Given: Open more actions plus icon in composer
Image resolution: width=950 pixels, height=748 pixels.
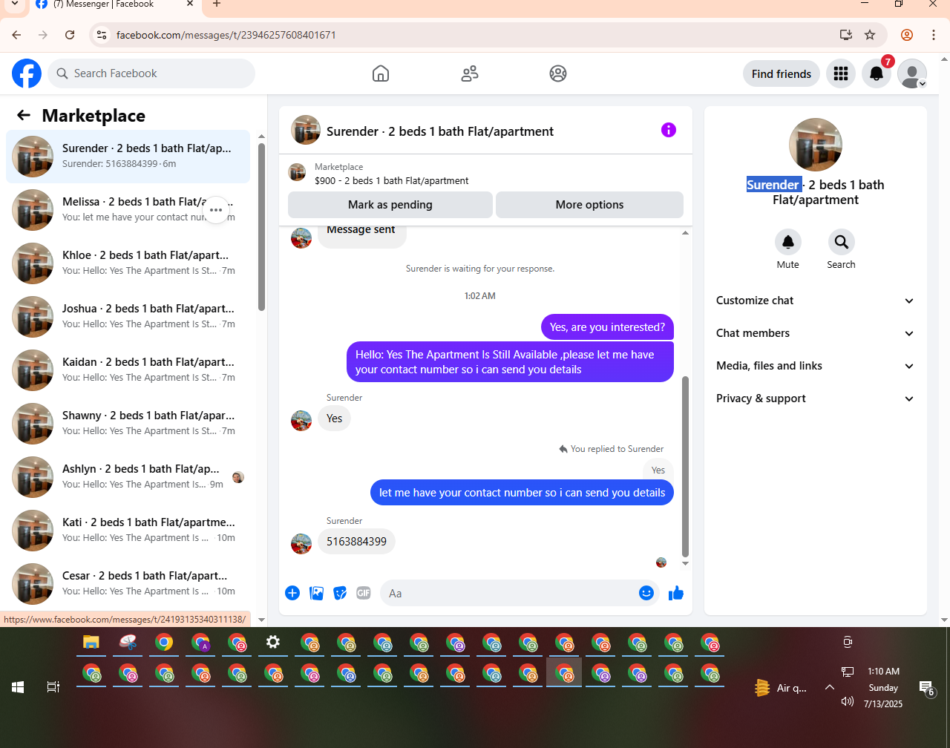Looking at the screenshot, I should (292, 593).
